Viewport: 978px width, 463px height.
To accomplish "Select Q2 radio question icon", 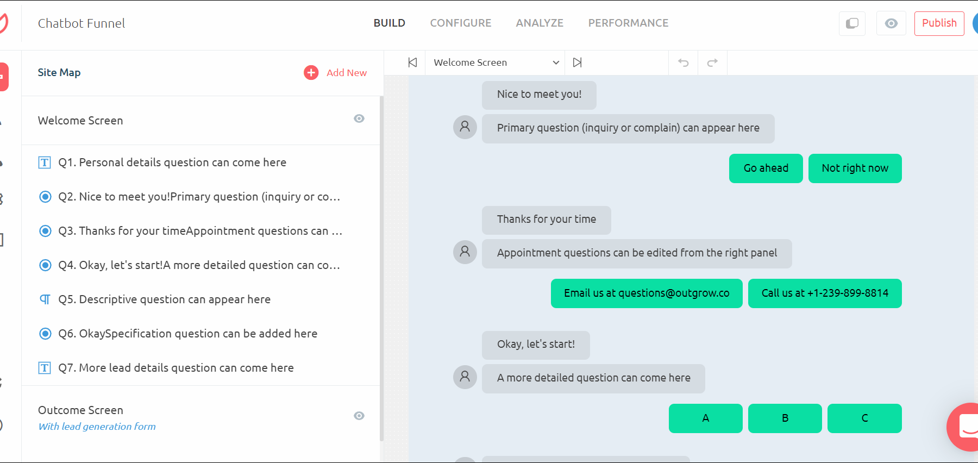I will click(46, 197).
